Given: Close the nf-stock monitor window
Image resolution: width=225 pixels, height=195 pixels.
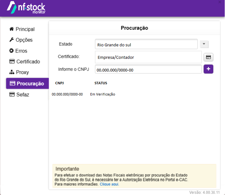Looking at the screenshot, I should 220,2.
